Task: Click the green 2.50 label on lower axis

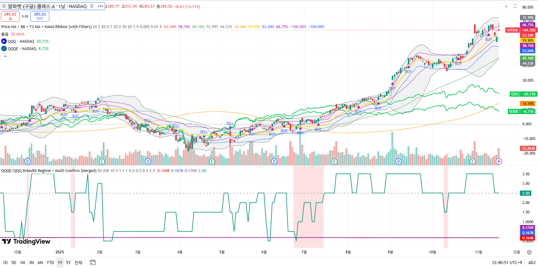Action: pos(526,193)
